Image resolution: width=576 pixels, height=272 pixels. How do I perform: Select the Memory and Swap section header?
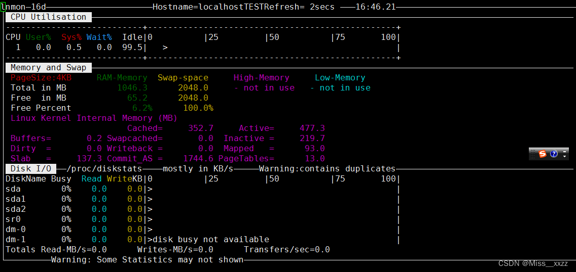(x=49, y=67)
